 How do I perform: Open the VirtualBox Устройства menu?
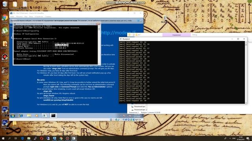39,16
